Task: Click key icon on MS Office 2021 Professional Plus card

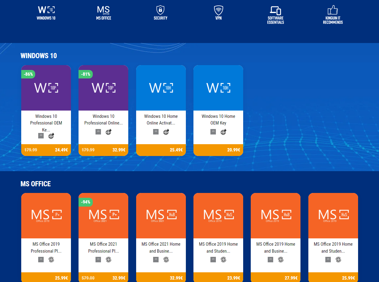Action: pyautogui.click(x=98, y=260)
